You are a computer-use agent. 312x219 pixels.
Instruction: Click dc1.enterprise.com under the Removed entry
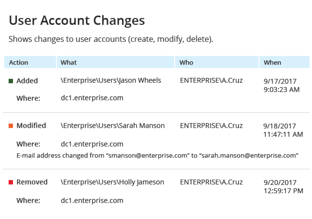pos(92,201)
